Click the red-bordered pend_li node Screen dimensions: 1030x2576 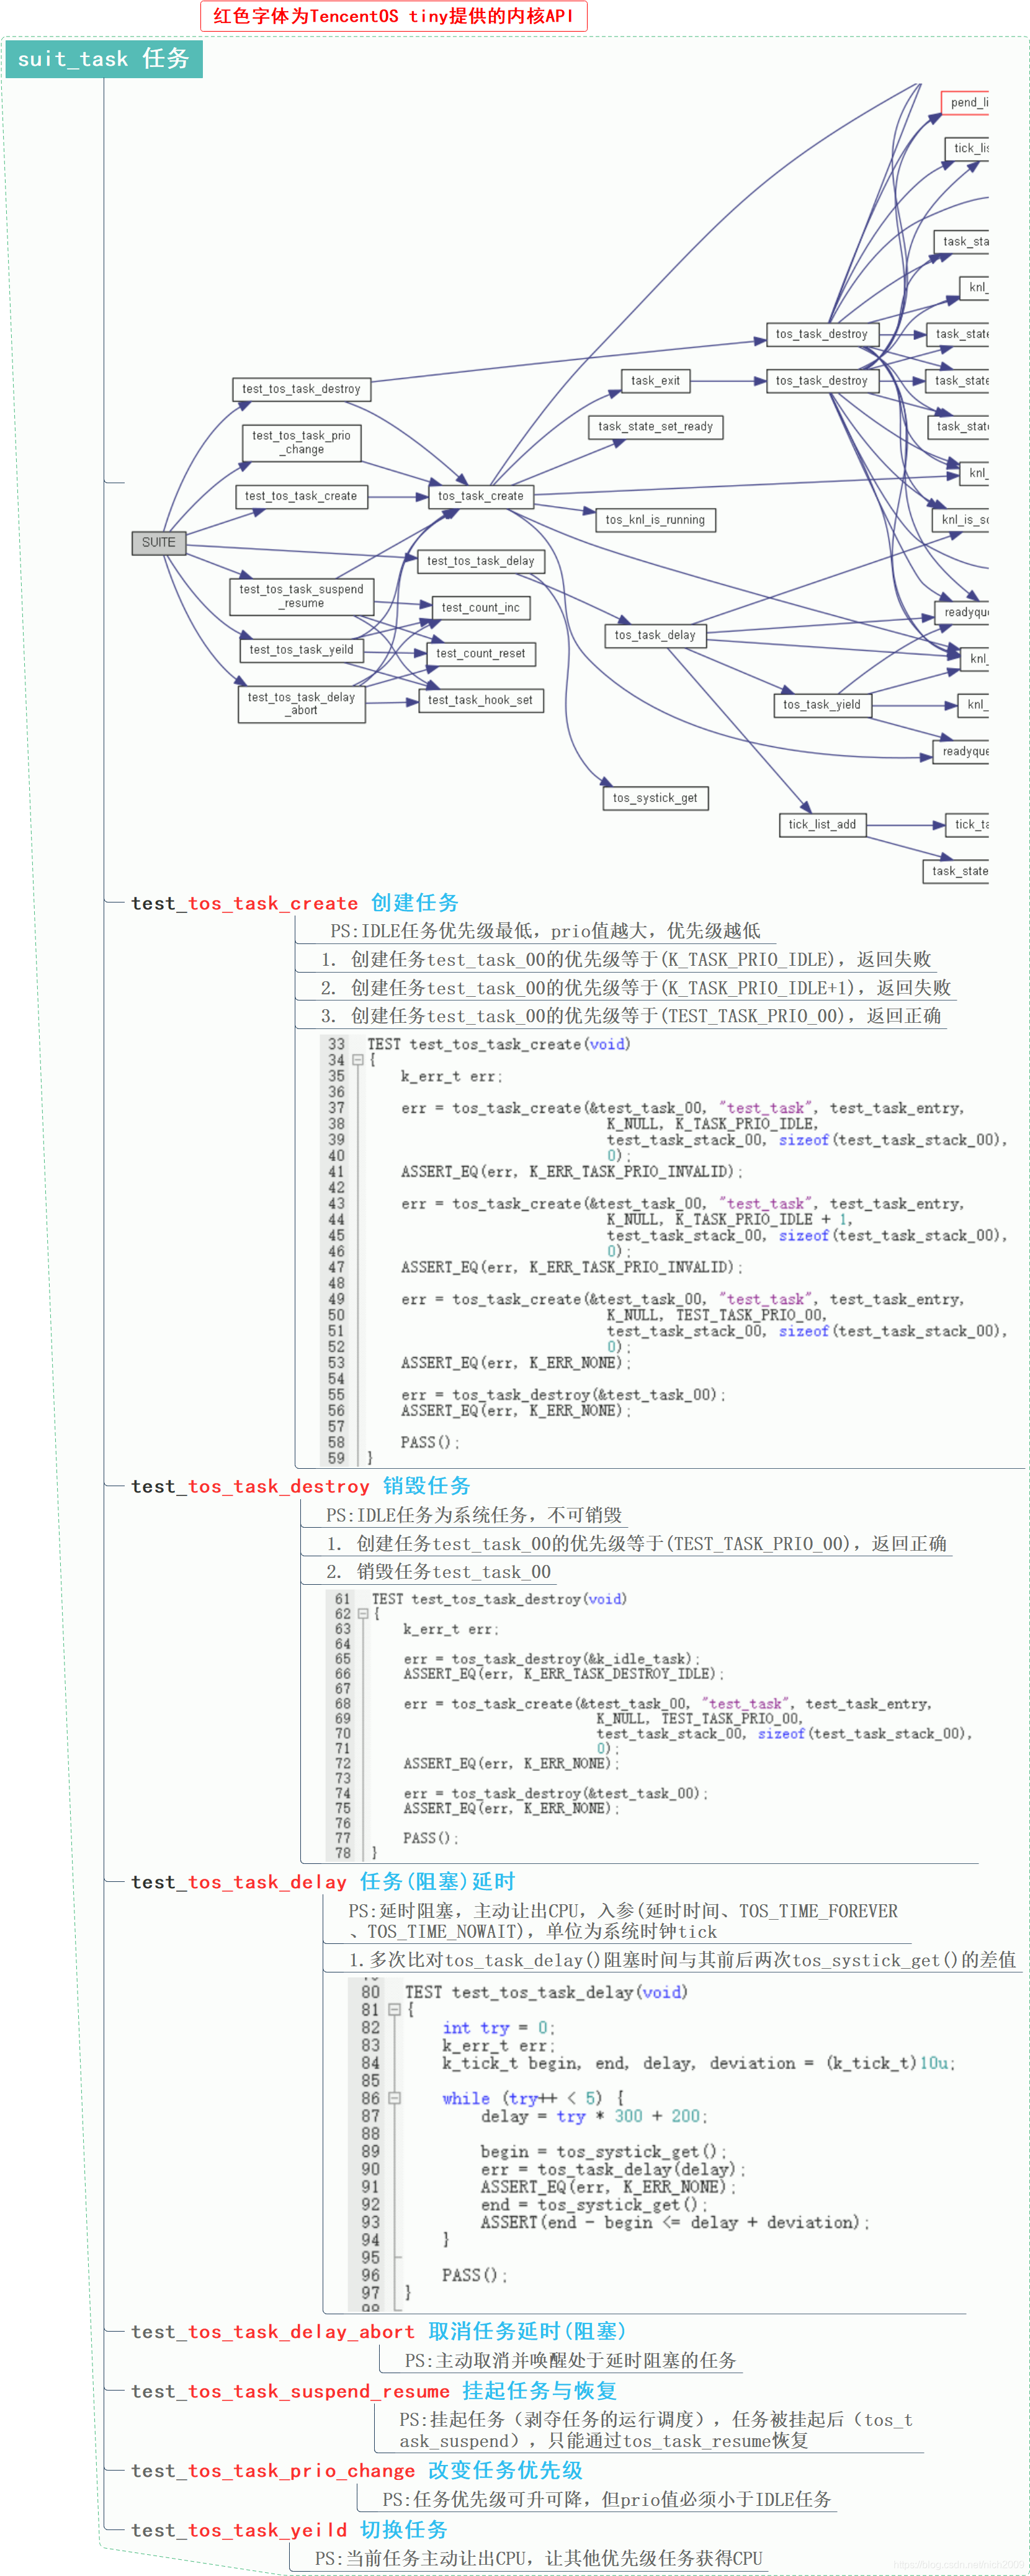965,102
